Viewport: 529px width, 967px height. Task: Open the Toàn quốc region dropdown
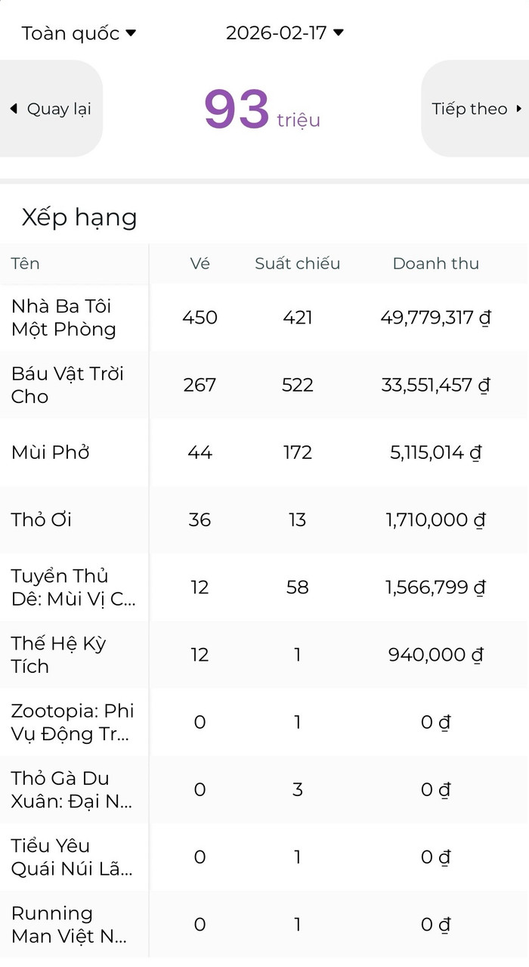pos(79,33)
